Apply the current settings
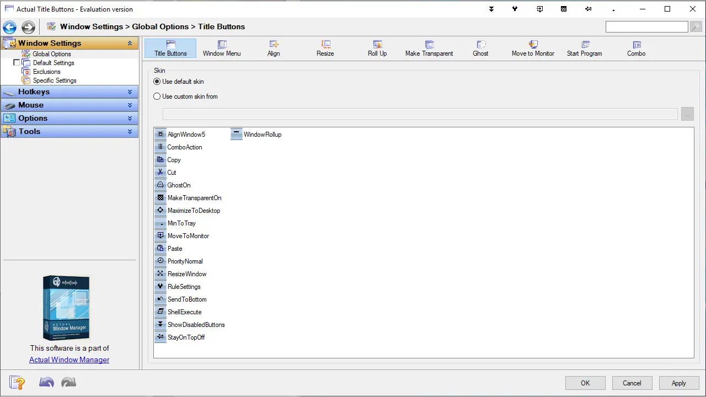This screenshot has width=706, height=397. click(x=679, y=383)
